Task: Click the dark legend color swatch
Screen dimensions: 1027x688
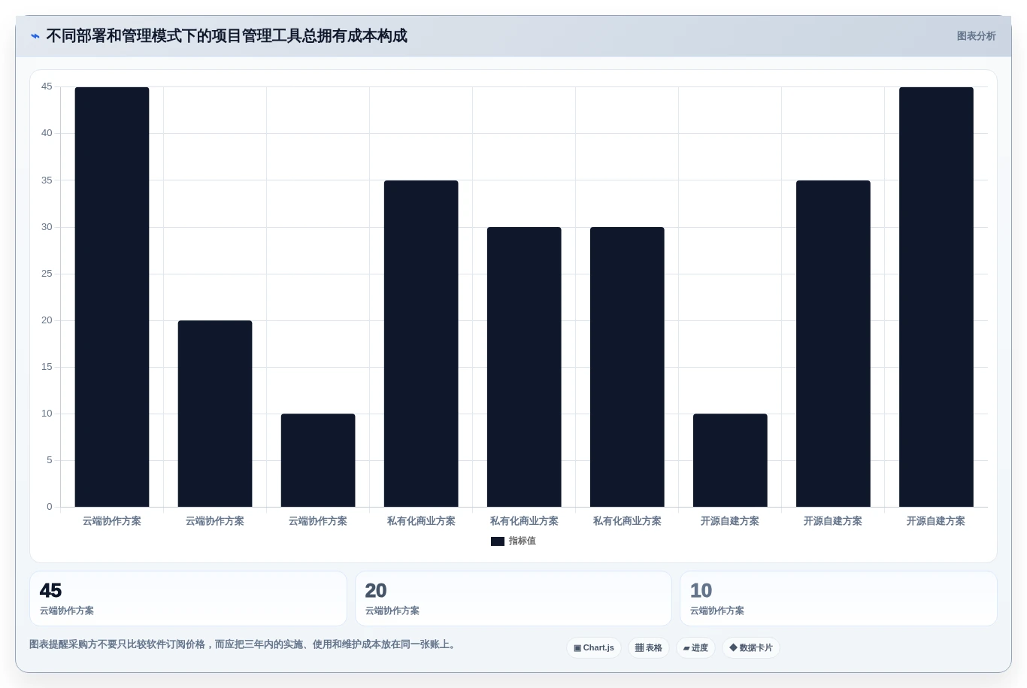Action: tap(498, 541)
